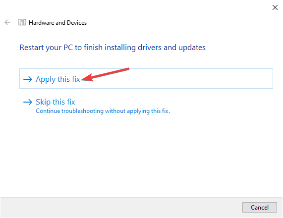
Task: Choose the Skip this fix option
Action: coord(56,102)
